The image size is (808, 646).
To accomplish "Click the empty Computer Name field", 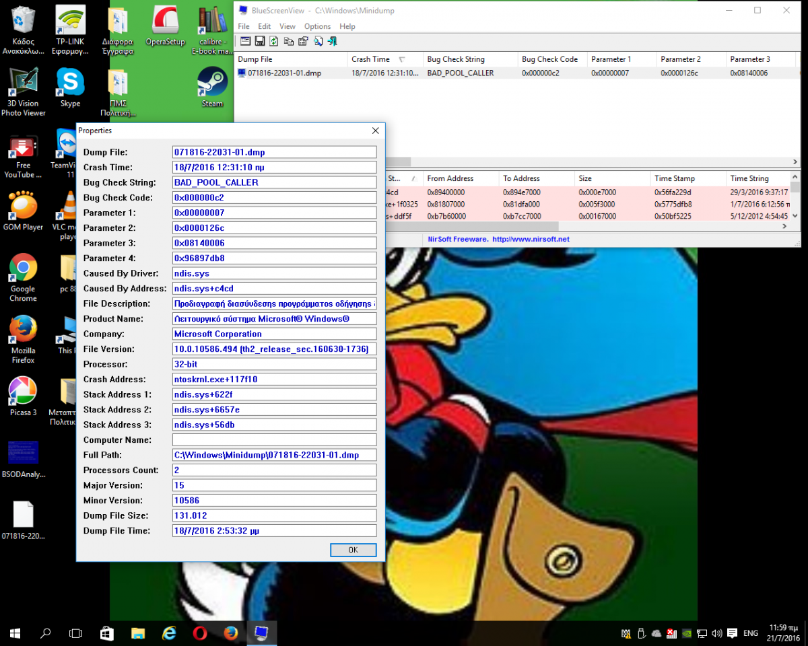I will [274, 440].
